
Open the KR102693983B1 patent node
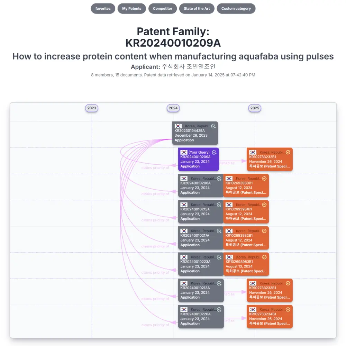tap(246, 264)
